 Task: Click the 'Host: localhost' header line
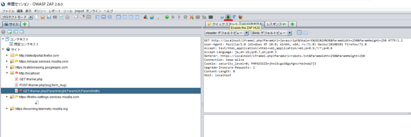[217, 75]
